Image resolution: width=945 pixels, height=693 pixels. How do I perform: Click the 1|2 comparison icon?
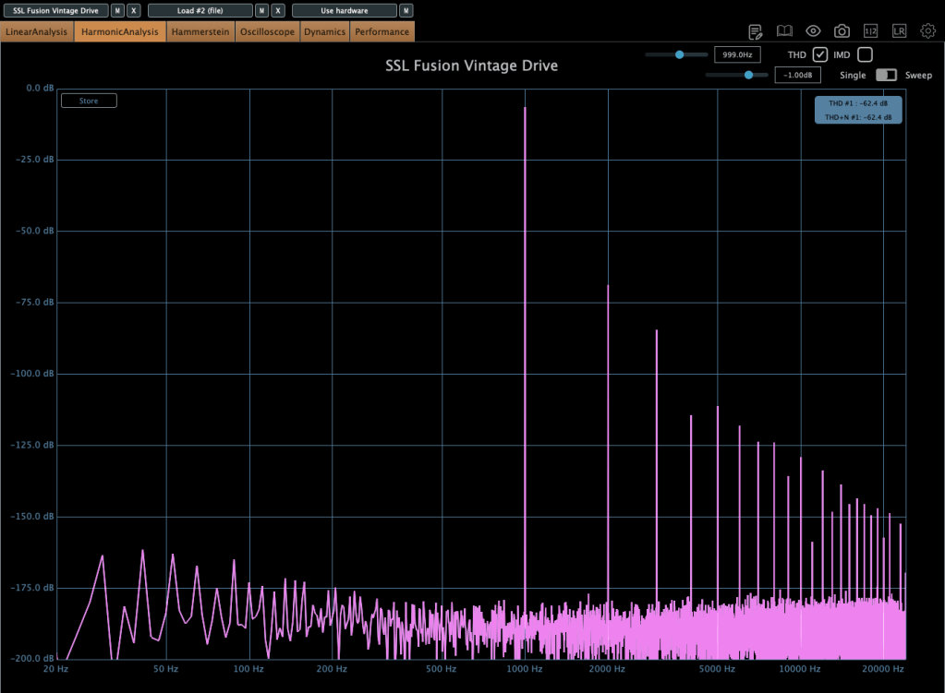[870, 31]
